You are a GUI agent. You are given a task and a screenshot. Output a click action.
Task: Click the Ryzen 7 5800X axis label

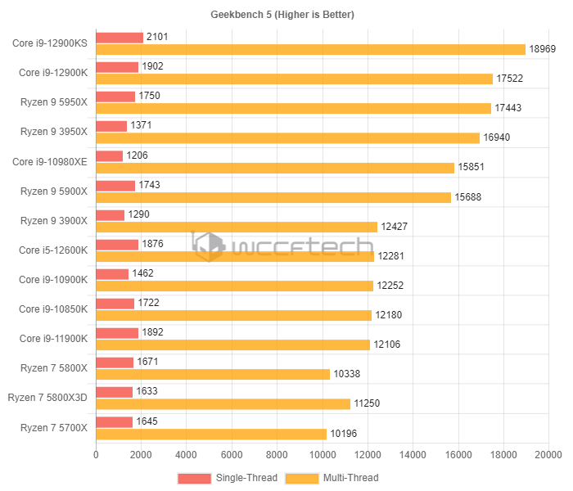[54, 368]
